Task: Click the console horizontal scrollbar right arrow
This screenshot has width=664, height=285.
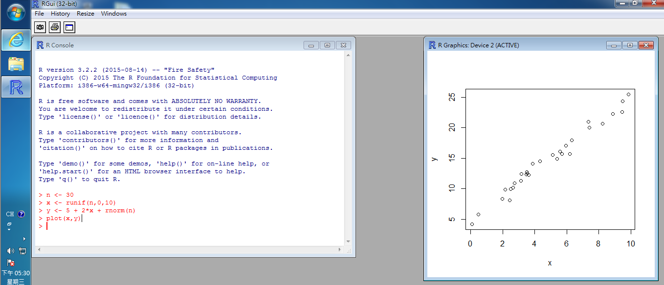Action: (340, 249)
